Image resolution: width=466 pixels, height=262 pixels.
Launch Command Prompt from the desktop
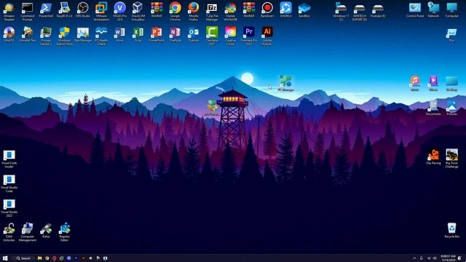click(x=28, y=12)
